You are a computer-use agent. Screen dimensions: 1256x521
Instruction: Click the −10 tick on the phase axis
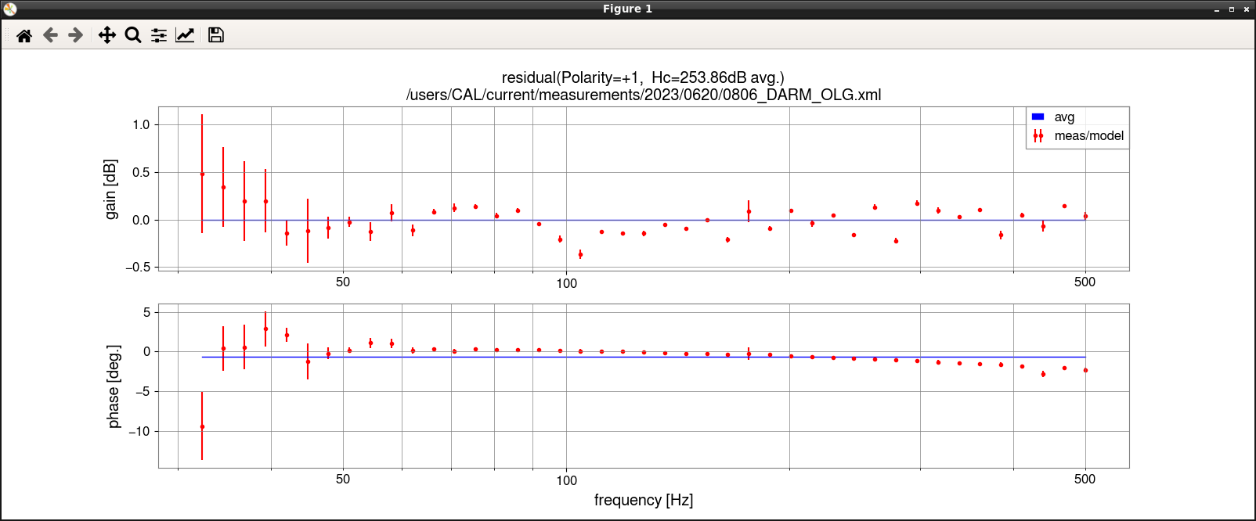tap(138, 431)
